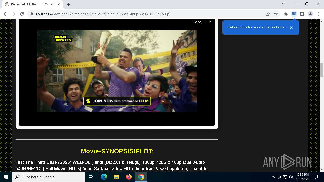The height and width of the screenshot is (182, 324).
Task: View site information padlock icon
Action: point(32,14)
